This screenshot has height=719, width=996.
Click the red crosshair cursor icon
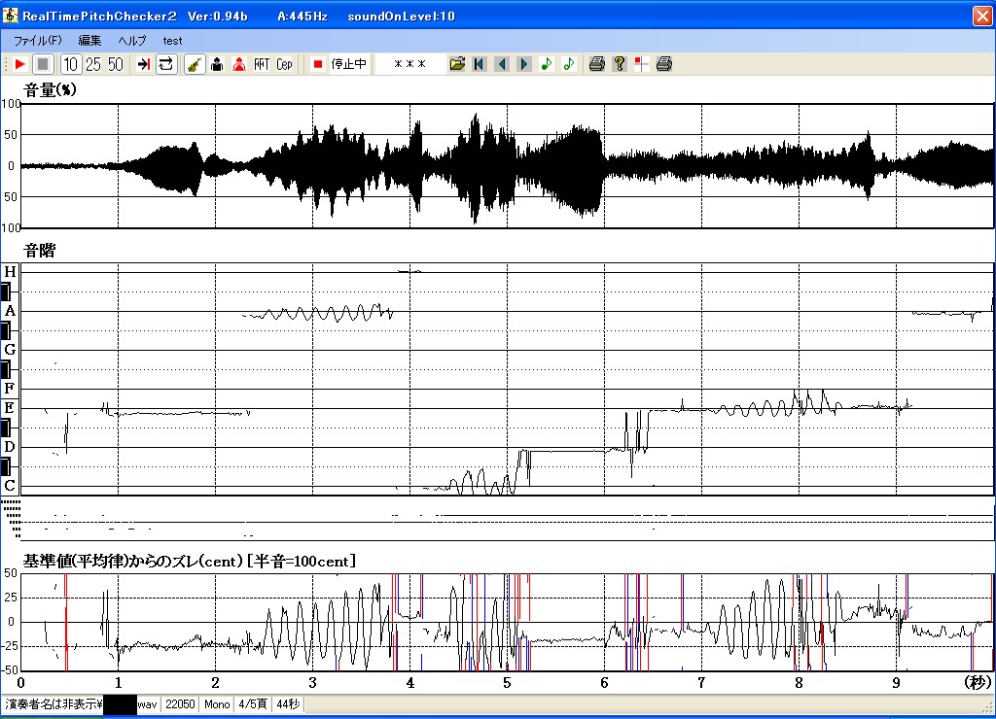pos(642,64)
